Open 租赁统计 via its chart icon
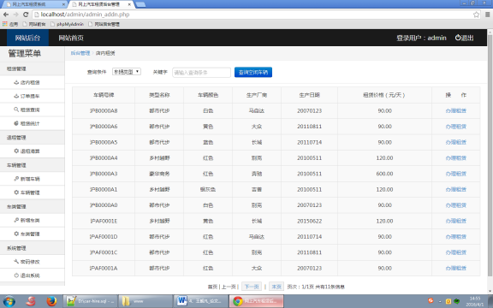Image resolution: width=493 pixels, height=308 pixels. pyautogui.click(x=16, y=123)
